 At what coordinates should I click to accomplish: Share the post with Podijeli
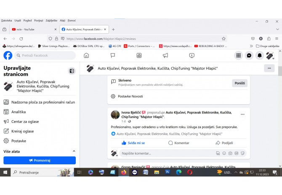tap(224, 143)
